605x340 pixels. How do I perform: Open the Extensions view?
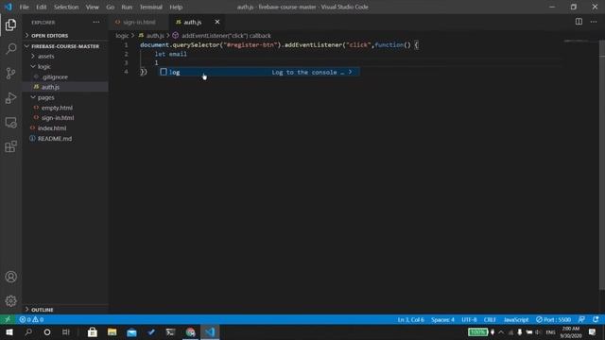(10, 146)
